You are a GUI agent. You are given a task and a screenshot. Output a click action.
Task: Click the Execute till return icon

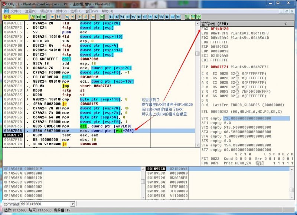[93, 17]
